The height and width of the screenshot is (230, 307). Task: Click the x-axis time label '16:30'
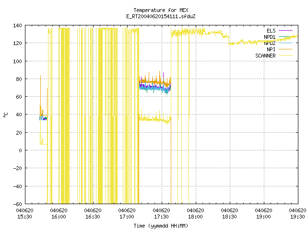pyautogui.click(x=93, y=217)
